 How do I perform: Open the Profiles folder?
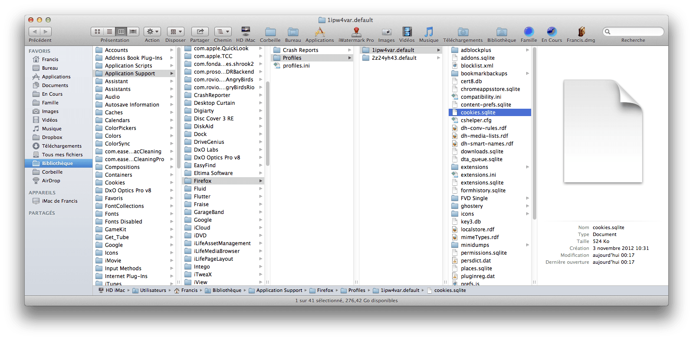click(312, 58)
